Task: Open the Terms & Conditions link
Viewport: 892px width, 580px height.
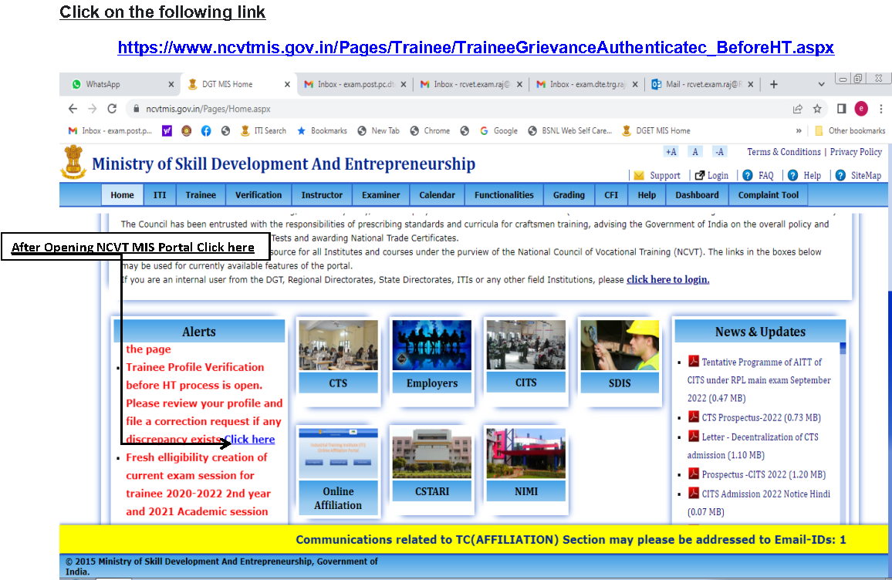Action: [x=783, y=152]
